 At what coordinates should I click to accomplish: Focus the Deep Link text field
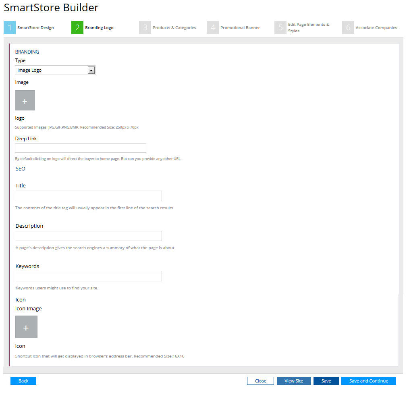point(81,148)
